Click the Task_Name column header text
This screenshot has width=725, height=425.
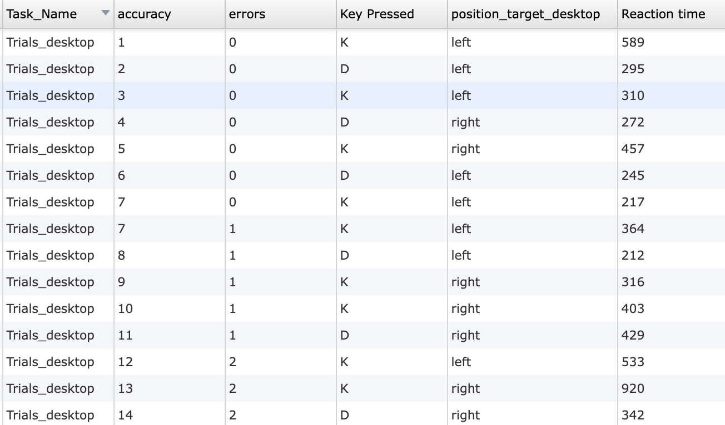click(42, 14)
